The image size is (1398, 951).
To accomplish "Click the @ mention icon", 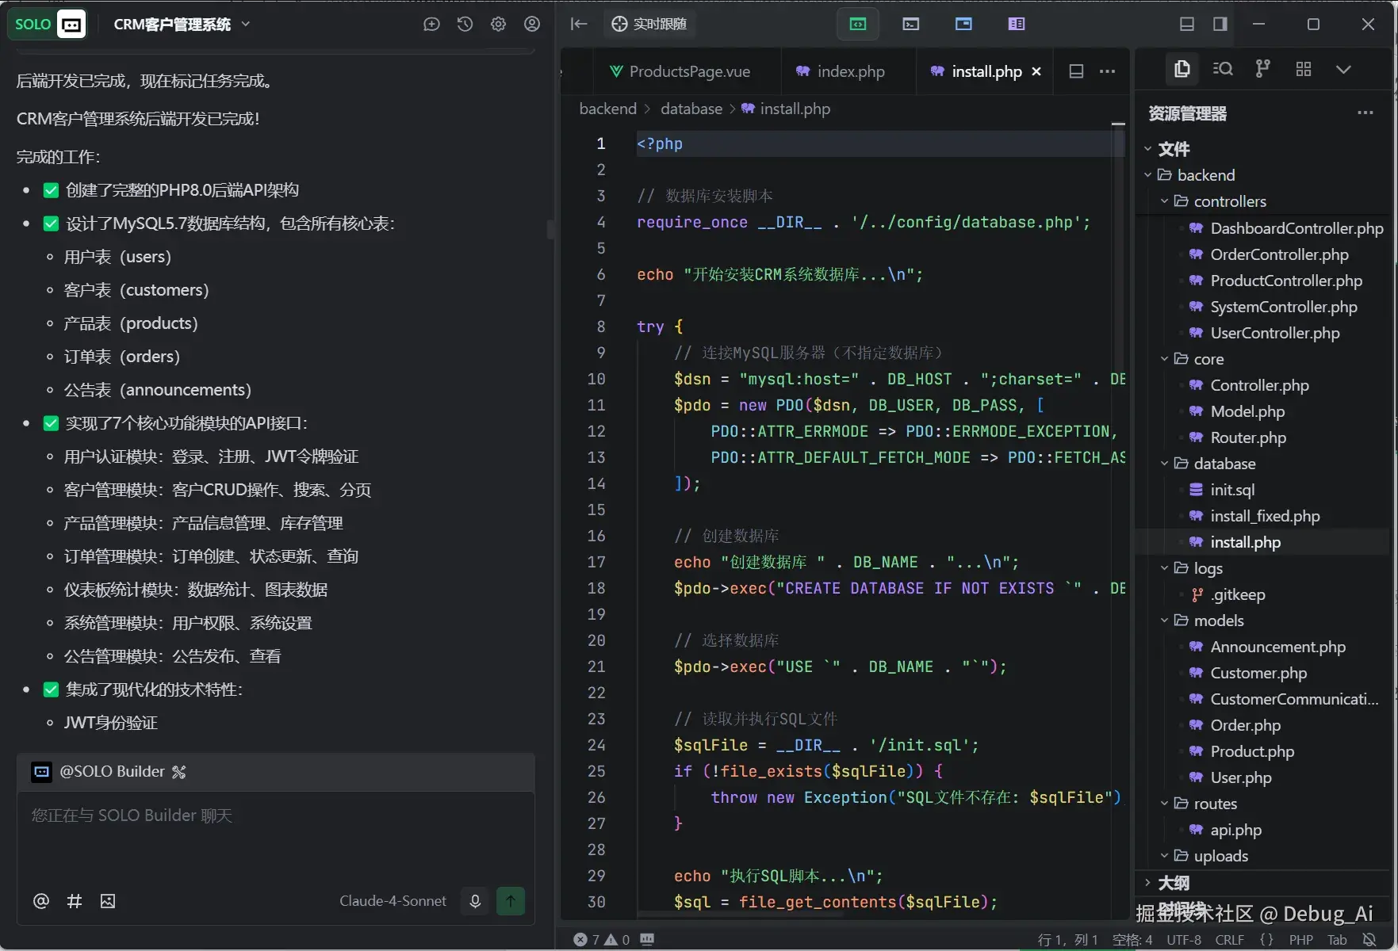I will [41, 901].
